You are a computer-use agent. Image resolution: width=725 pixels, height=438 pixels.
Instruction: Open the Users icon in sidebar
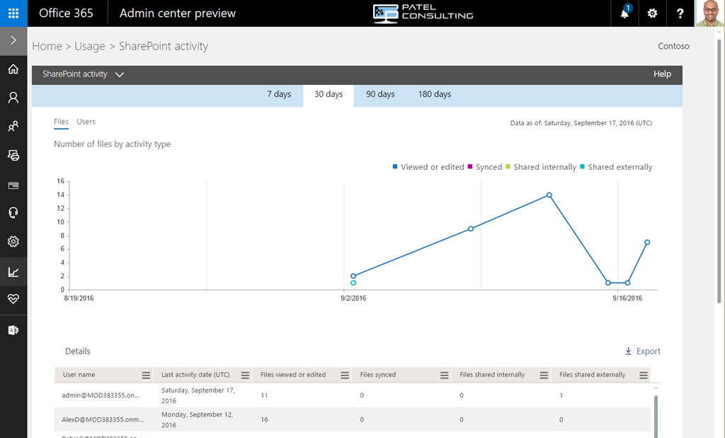point(13,98)
